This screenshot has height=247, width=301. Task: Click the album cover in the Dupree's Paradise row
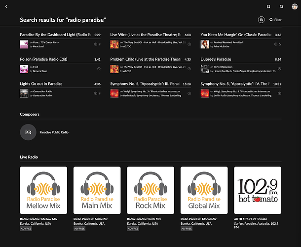205,69
